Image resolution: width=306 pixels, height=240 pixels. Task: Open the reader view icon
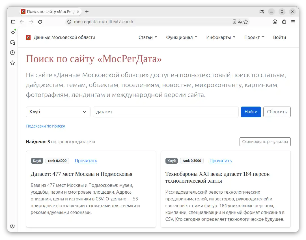tap(234, 22)
